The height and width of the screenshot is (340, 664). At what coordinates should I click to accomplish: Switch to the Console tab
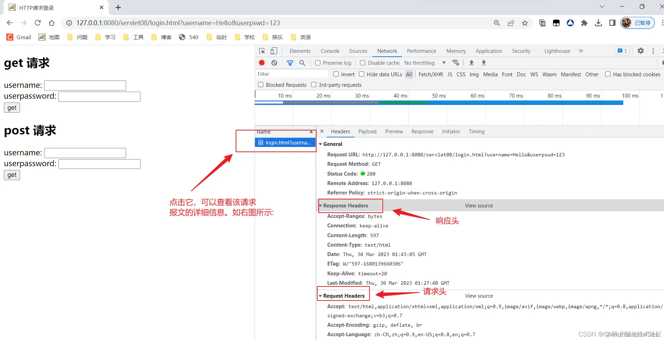(x=330, y=51)
